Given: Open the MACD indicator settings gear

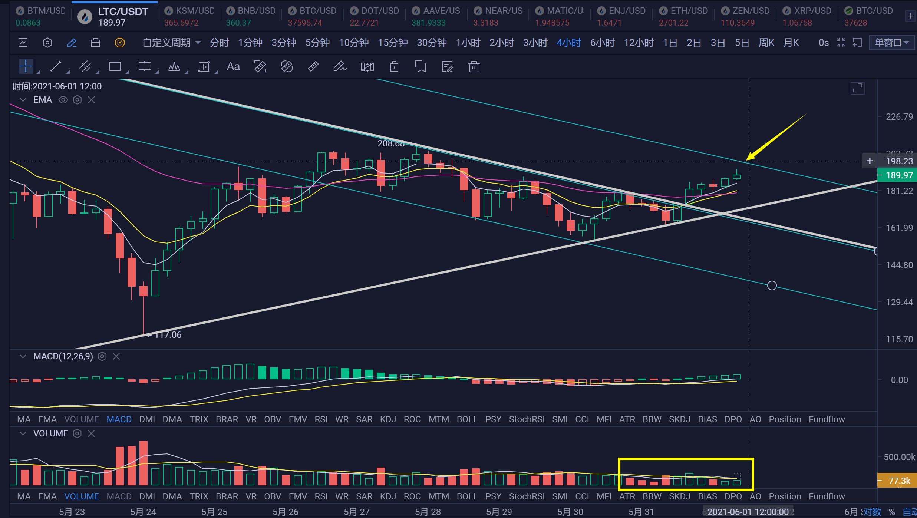Looking at the screenshot, I should (x=102, y=357).
